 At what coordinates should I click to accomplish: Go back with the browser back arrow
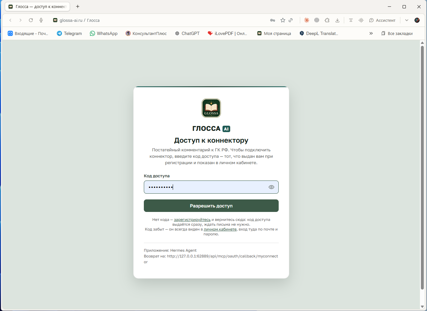pyautogui.click(x=10, y=20)
